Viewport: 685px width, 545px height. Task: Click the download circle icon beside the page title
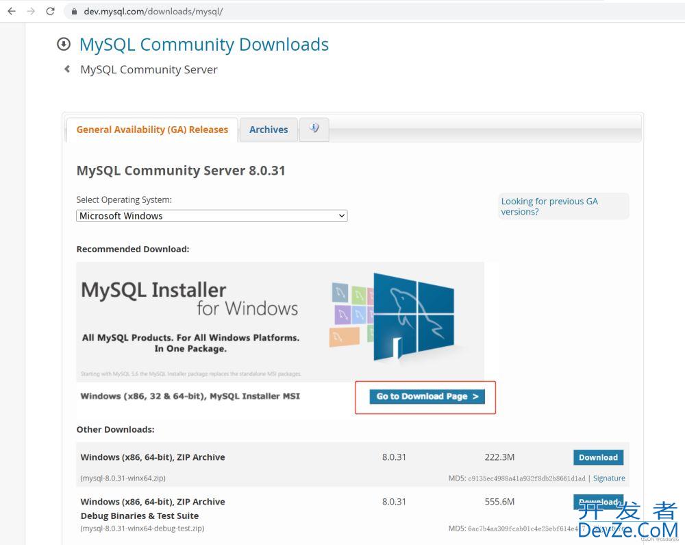tap(64, 44)
